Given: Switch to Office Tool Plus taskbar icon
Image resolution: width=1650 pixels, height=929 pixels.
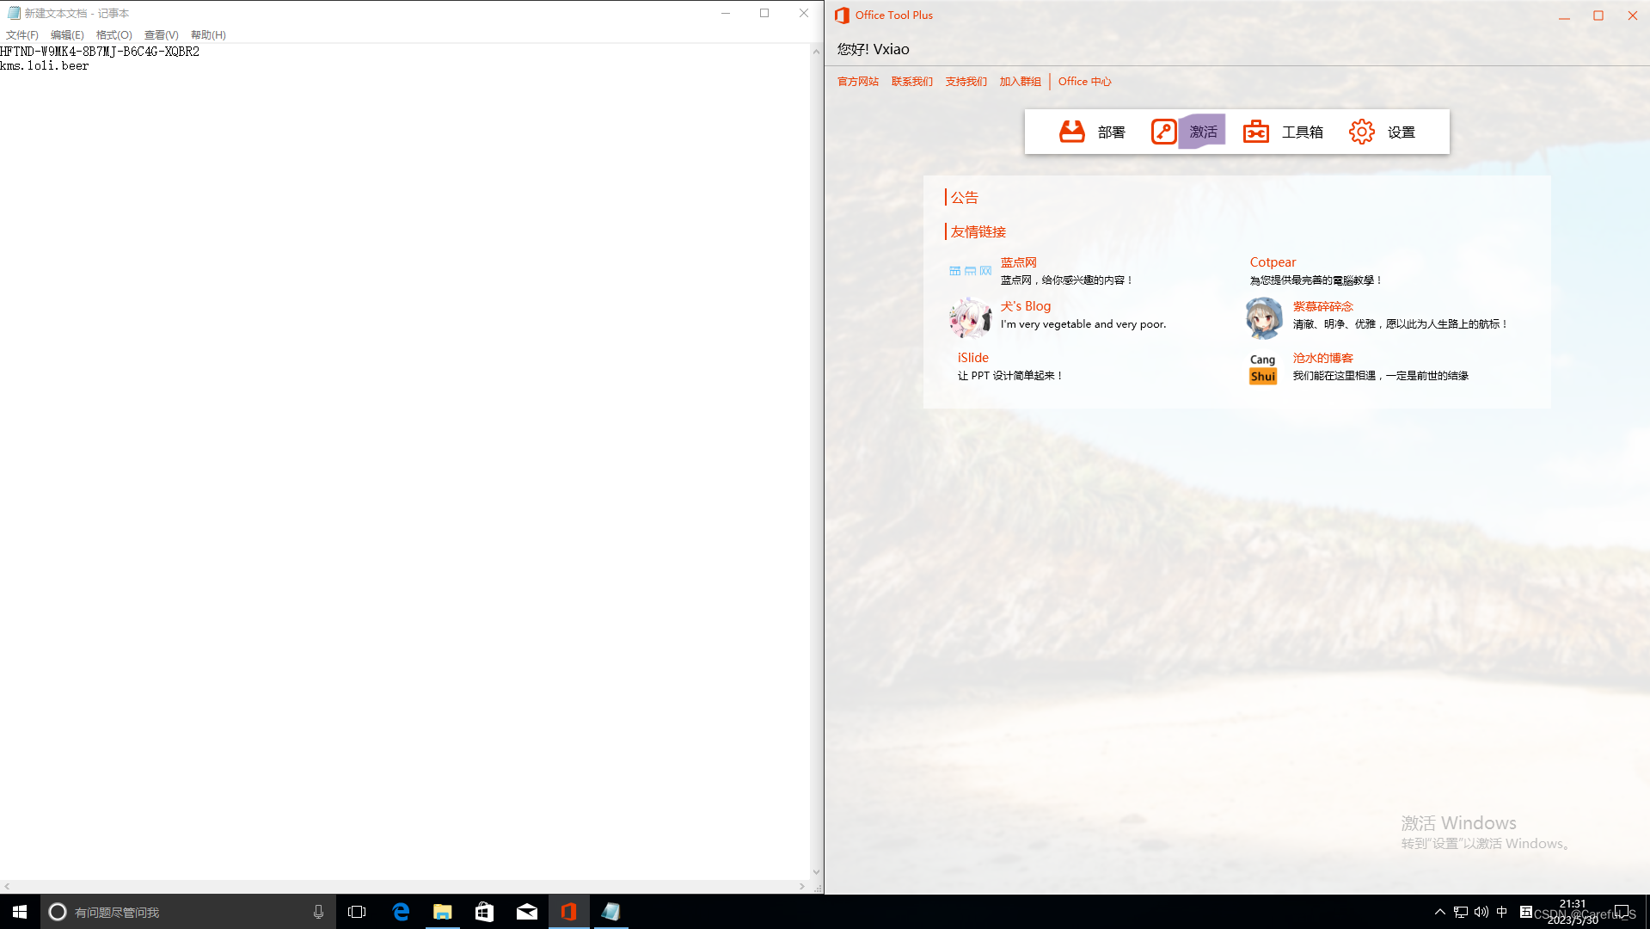Looking at the screenshot, I should [x=568, y=912].
